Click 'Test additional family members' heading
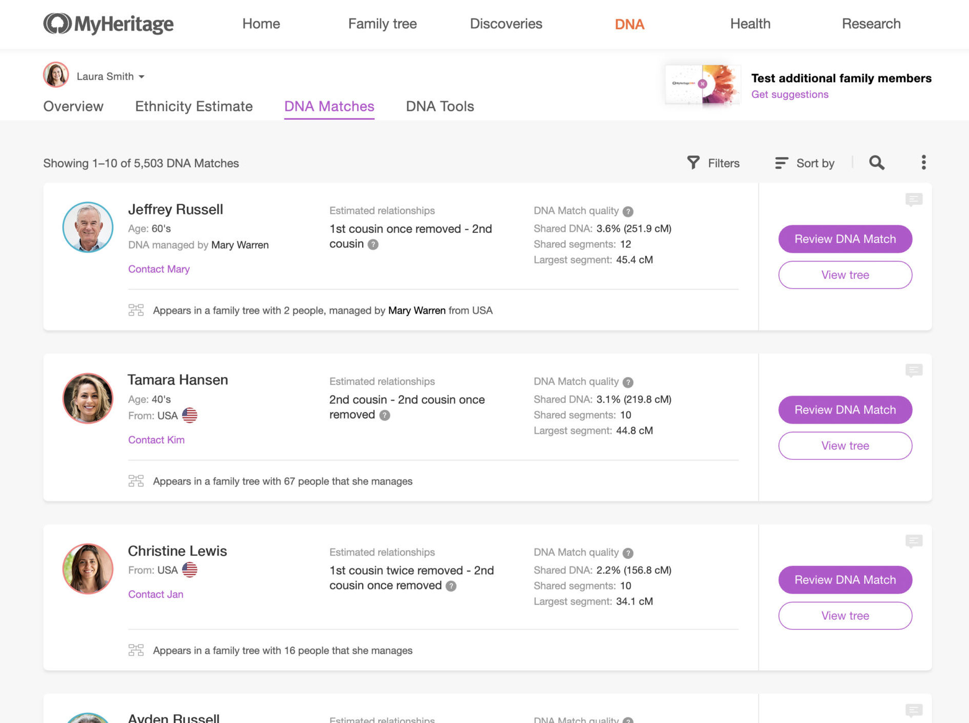Viewport: 969px width, 723px height. pos(841,78)
